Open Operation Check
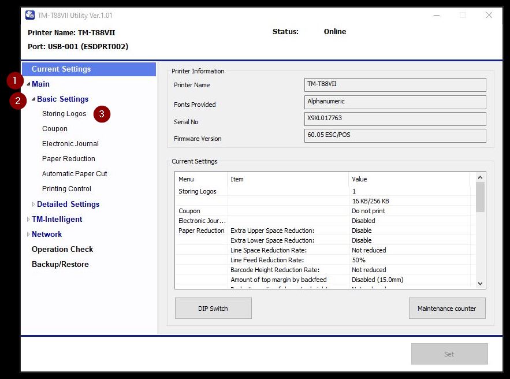The width and height of the screenshot is (510, 379). pos(62,249)
